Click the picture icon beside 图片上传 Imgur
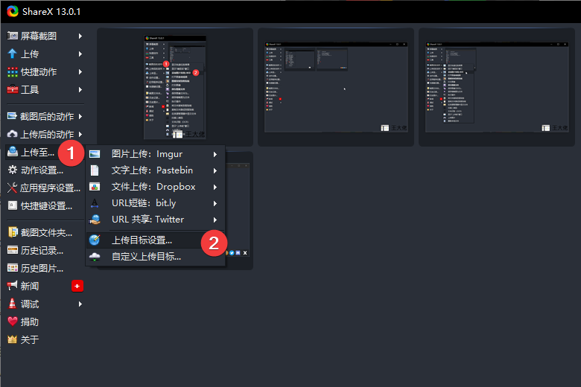Image resolution: width=581 pixels, height=387 pixels. point(95,154)
